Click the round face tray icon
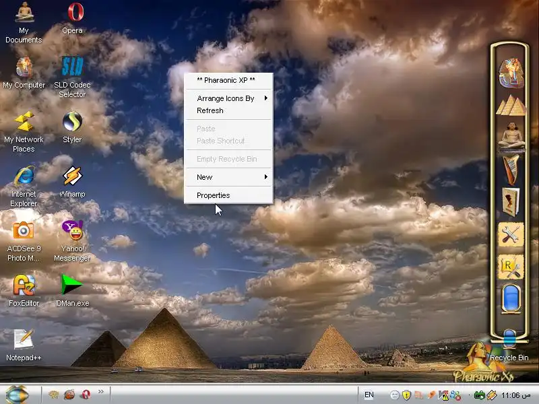This screenshot has width=539, height=404. 395,395
